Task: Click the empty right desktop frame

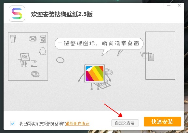Action: 160,56
